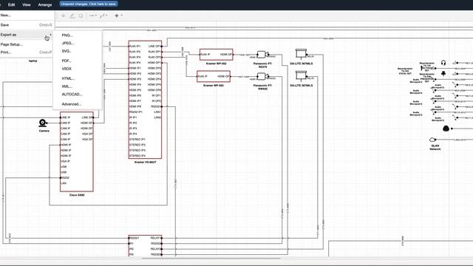473x266 pixels.
Task: Choose New... from the File menu
Action: pos(27,15)
